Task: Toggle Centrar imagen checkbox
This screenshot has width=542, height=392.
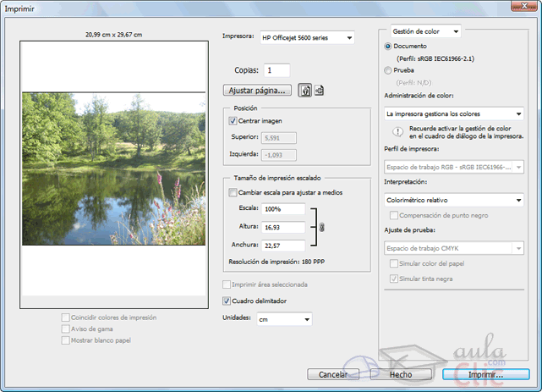Action: (x=233, y=121)
